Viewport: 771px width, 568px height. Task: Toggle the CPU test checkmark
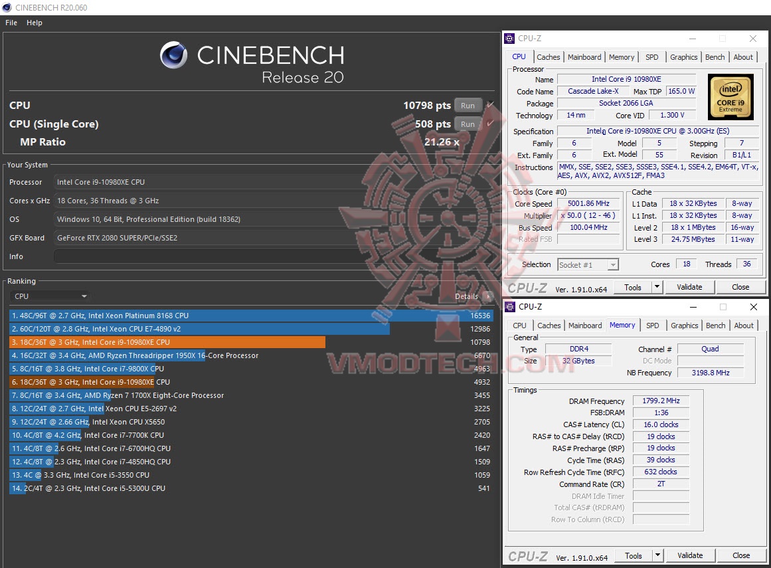tap(489, 105)
